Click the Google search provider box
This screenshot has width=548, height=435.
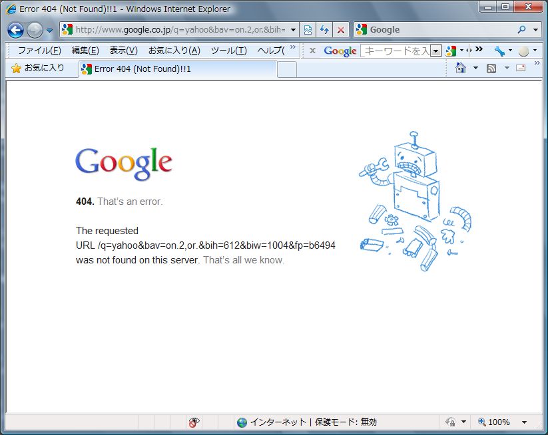click(x=433, y=30)
